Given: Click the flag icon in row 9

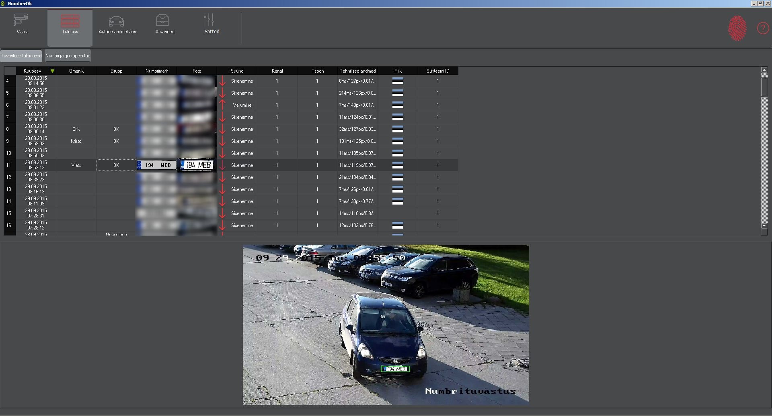Looking at the screenshot, I should click(398, 141).
